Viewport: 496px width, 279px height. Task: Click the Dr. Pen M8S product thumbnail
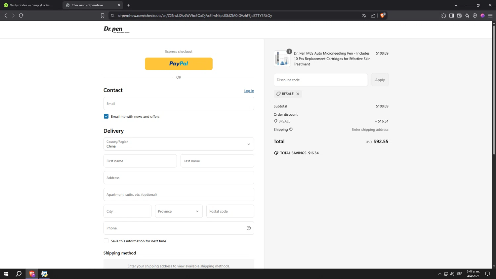click(x=282, y=59)
